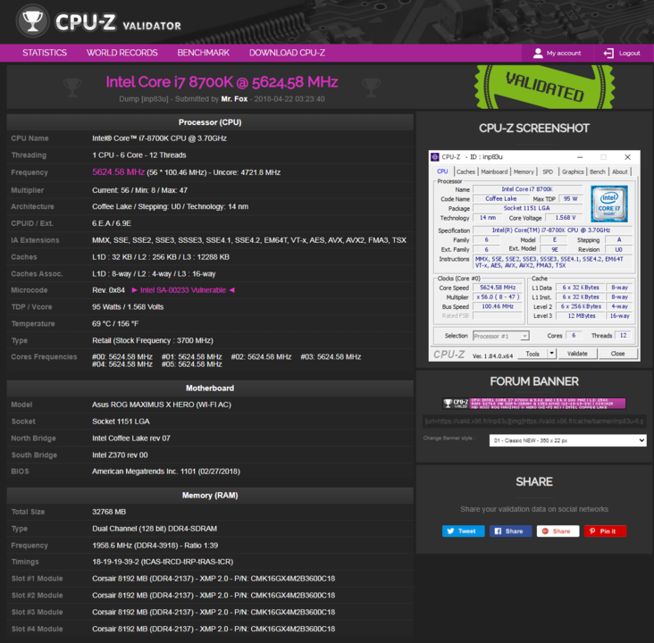The height and width of the screenshot is (643, 654).
Task: Click the red Share button
Action: (x=558, y=530)
